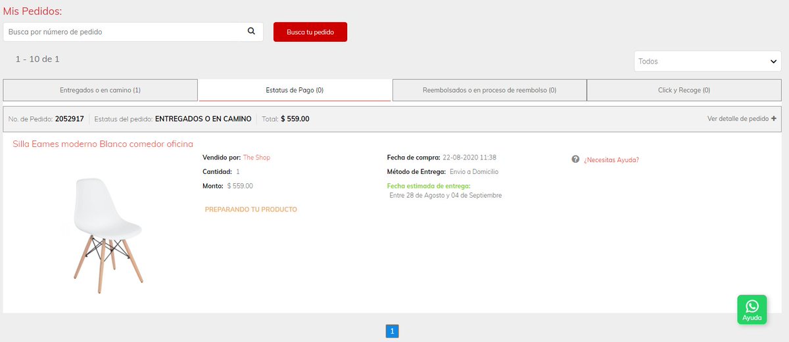Click the white Eames chair thumbnail
This screenshot has height=342, width=789.
pos(108,234)
